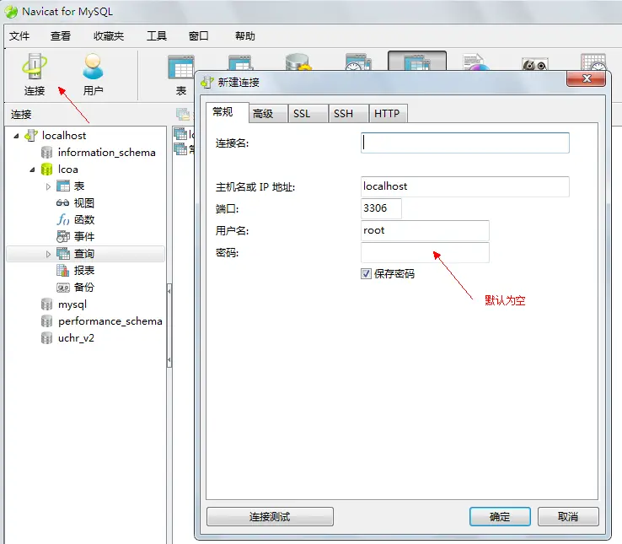622x544 pixels.
Task: Click the 取消 button
Action: pyautogui.click(x=568, y=517)
